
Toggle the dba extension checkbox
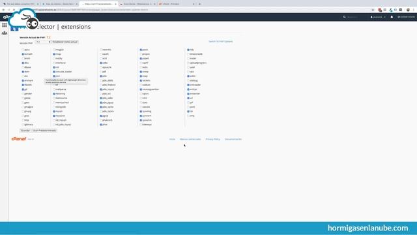23,63
